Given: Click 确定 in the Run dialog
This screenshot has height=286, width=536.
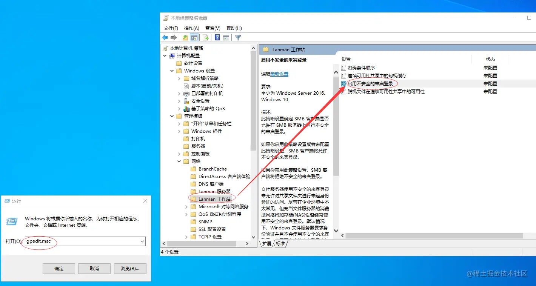Looking at the screenshot, I should 59,269.
